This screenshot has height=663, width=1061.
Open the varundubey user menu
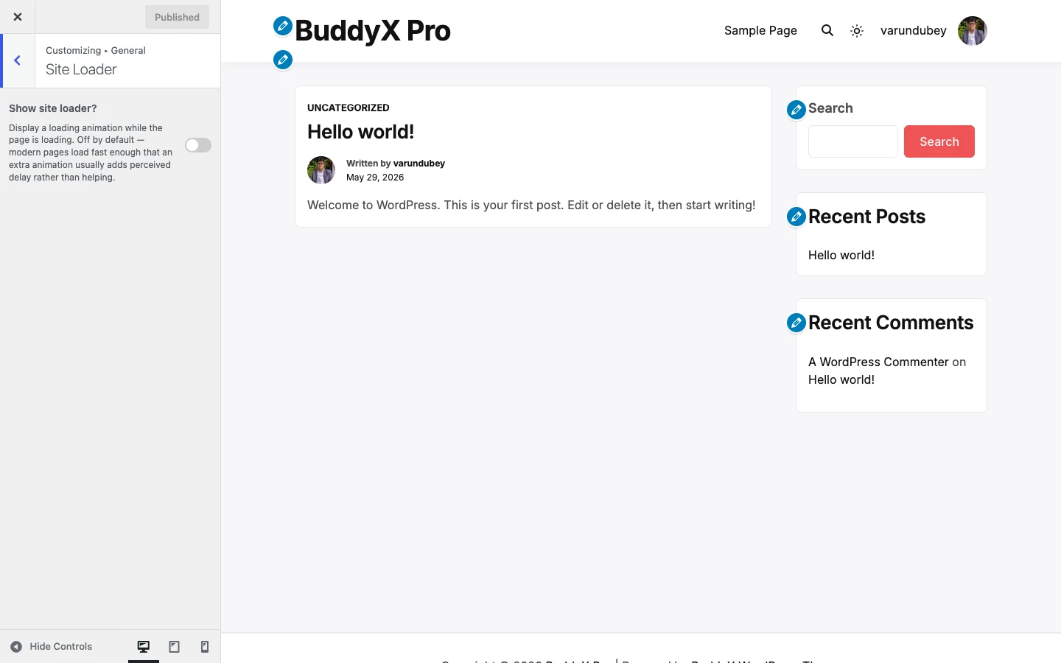click(x=914, y=30)
